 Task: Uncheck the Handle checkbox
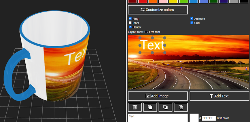coord(130,27)
